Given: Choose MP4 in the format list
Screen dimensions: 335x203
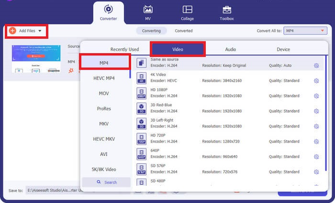Looking at the screenshot, I should (x=105, y=63).
